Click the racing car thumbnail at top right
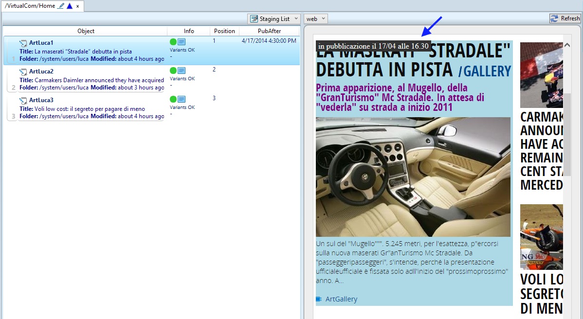Viewport: 583px width, 319px height. click(541, 74)
